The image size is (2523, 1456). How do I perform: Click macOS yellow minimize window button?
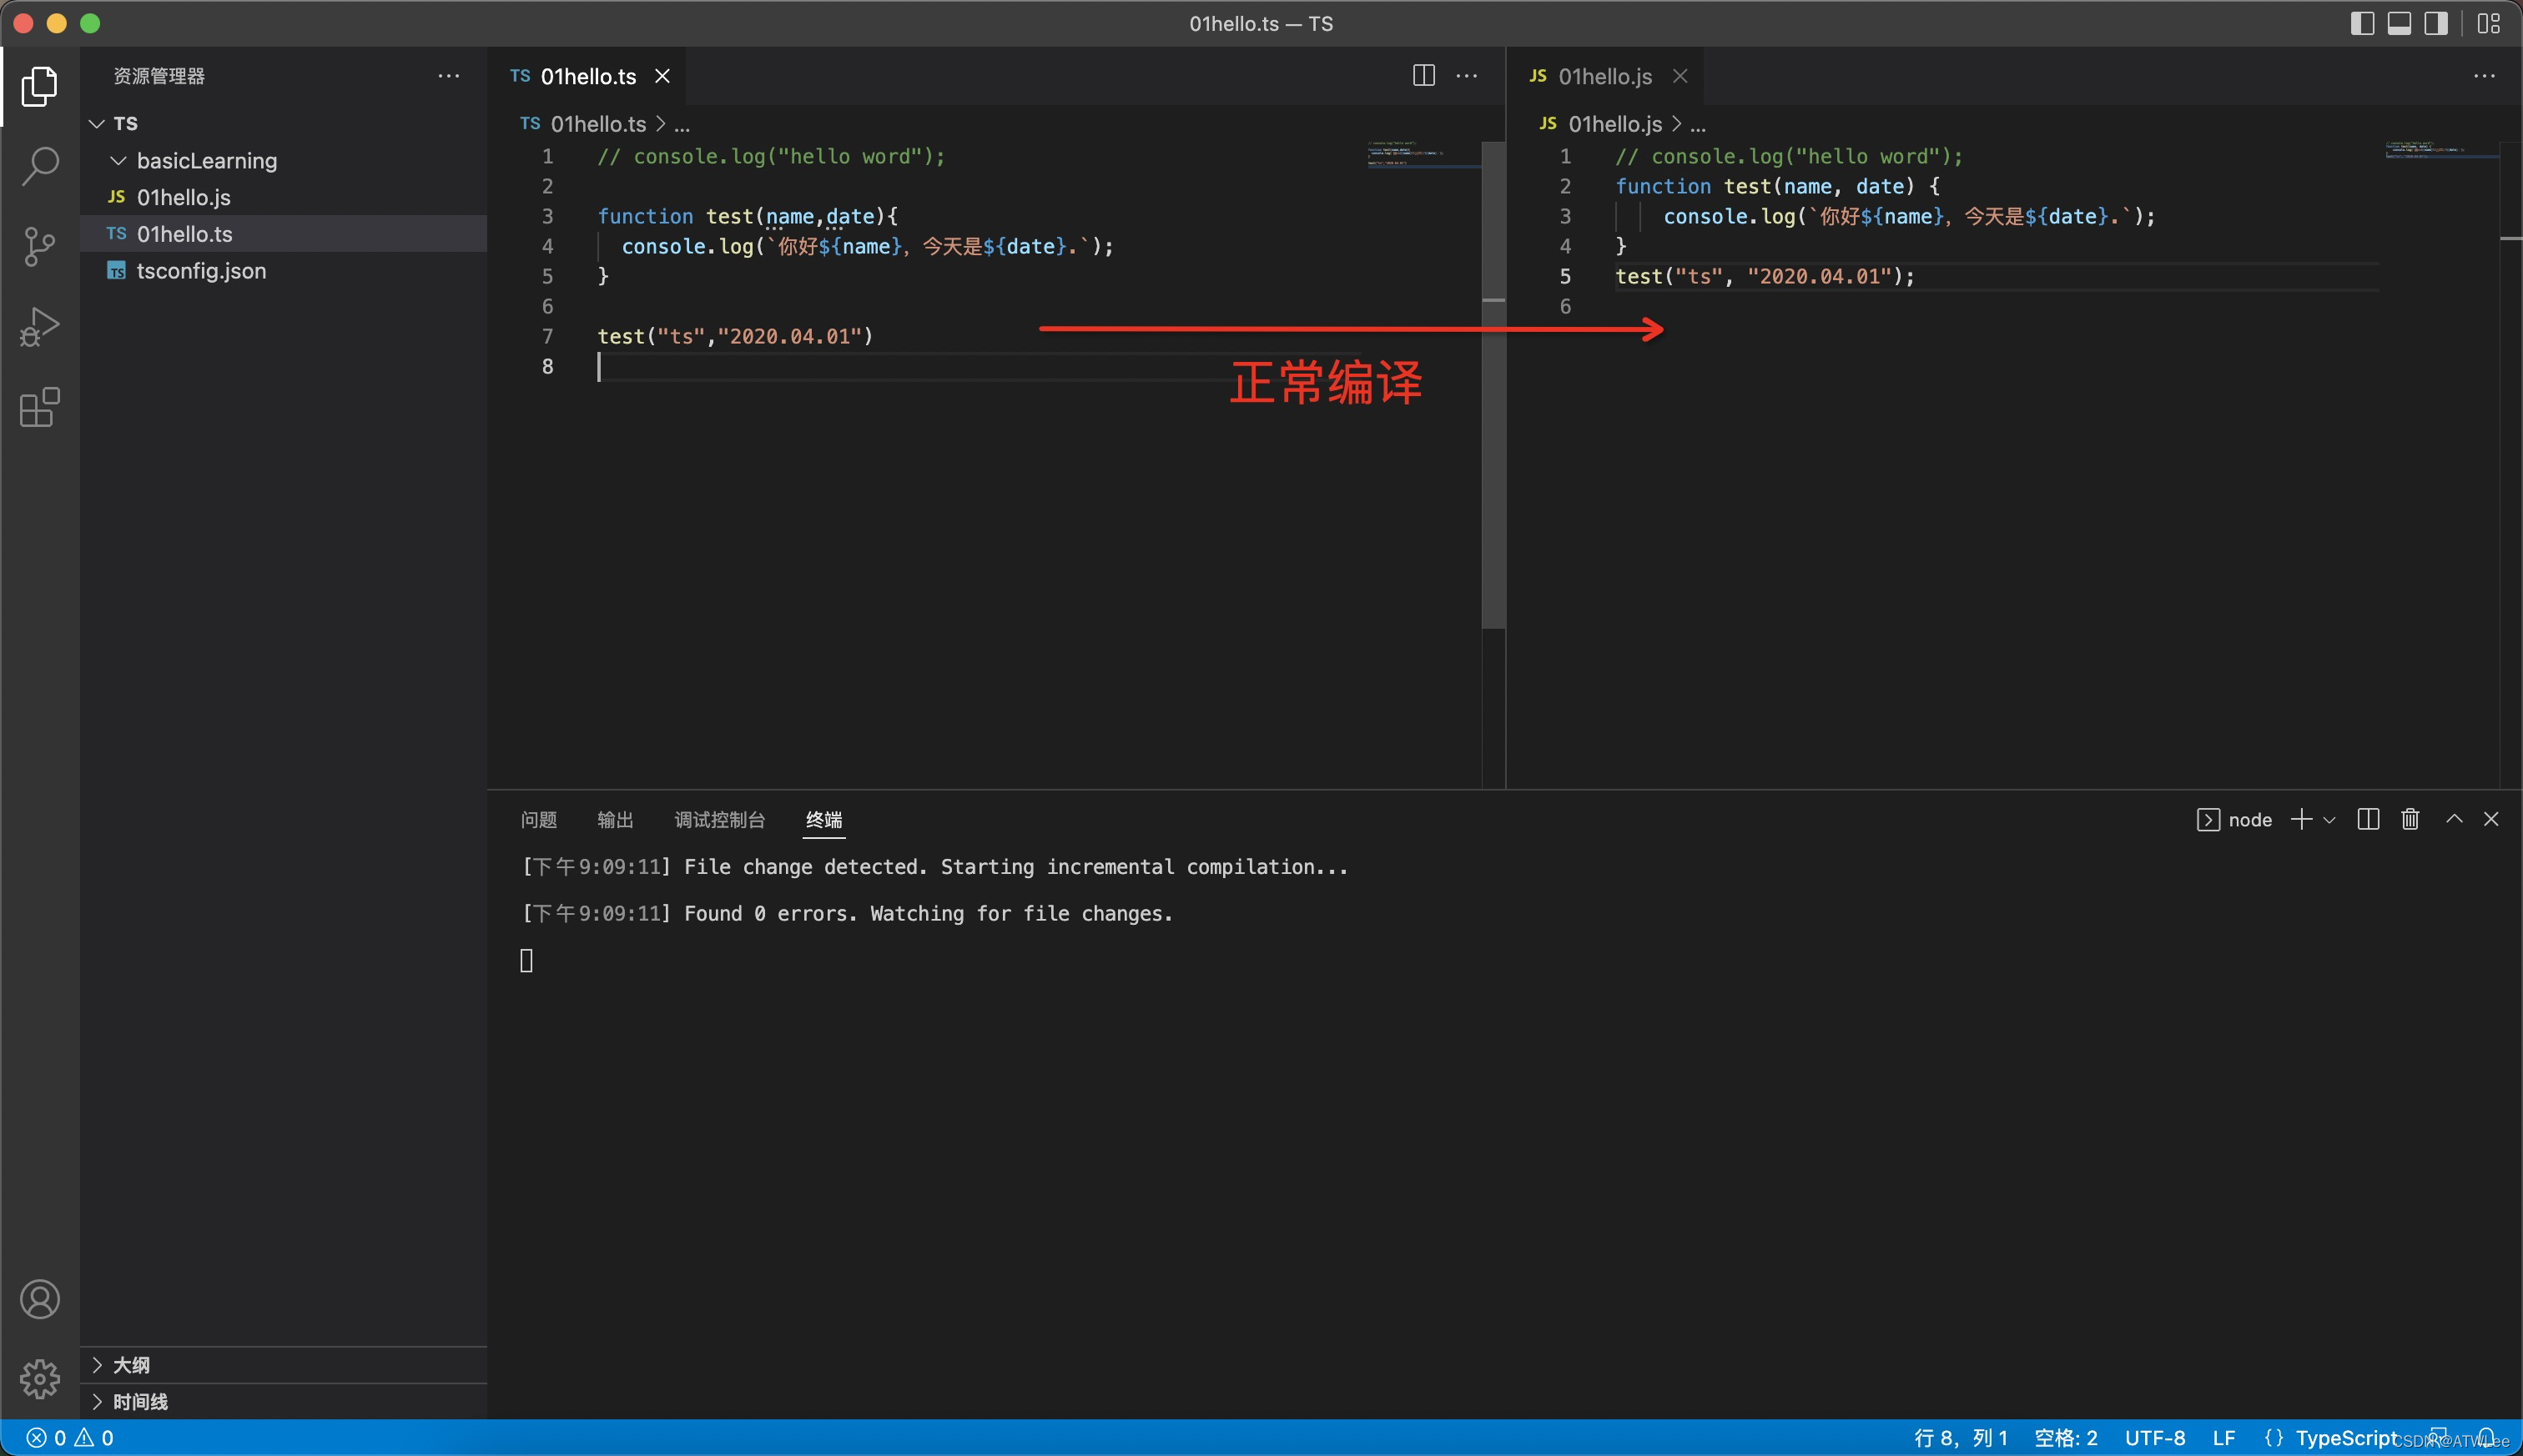(57, 23)
